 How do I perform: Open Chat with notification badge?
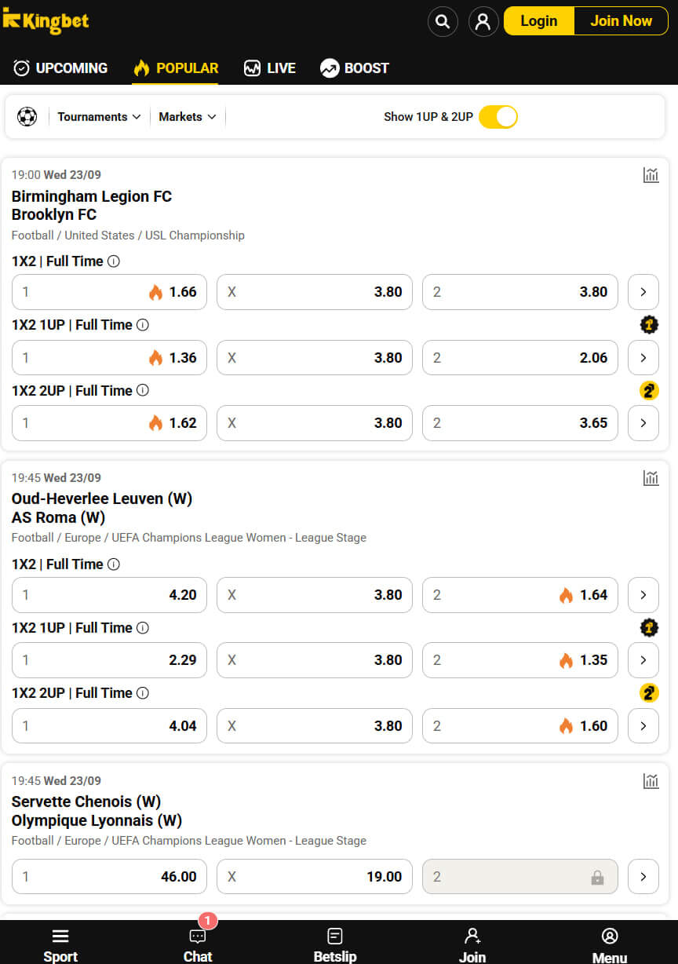pos(198,944)
